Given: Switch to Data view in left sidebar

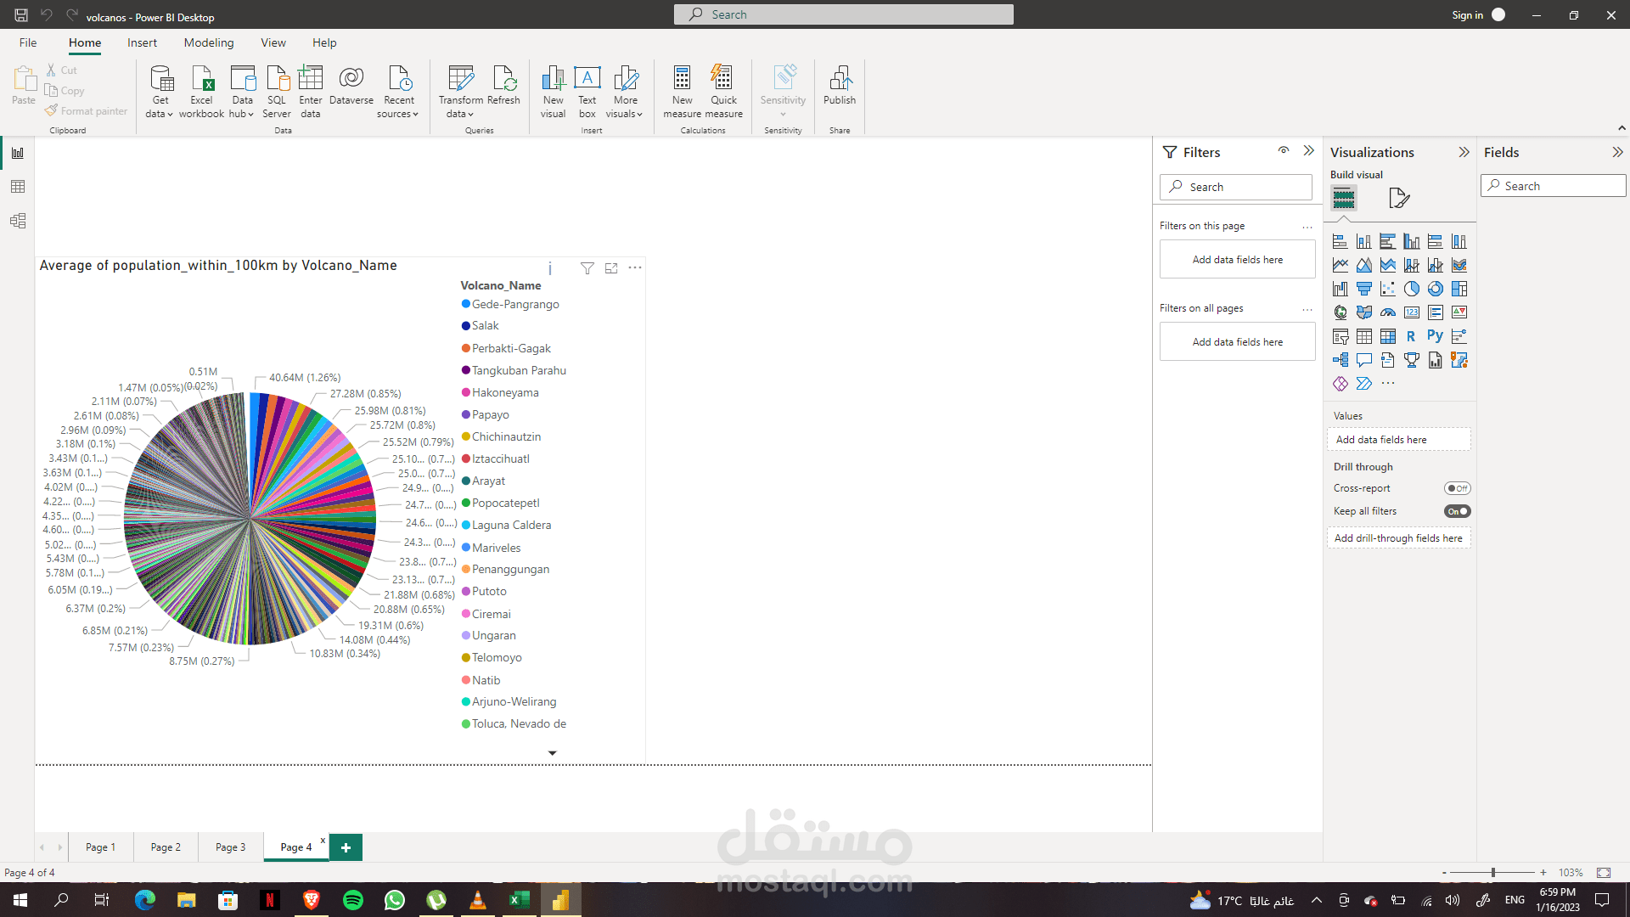Looking at the screenshot, I should (x=18, y=187).
